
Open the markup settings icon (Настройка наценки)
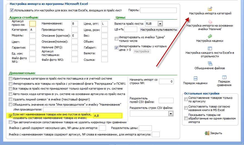pyautogui.click(x=210, y=36)
